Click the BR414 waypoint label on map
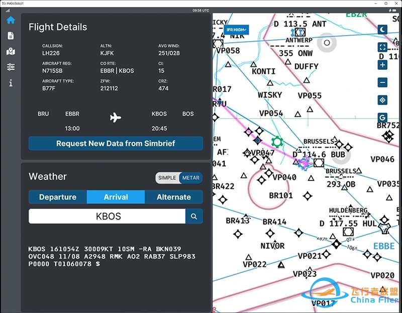 [x=274, y=222]
